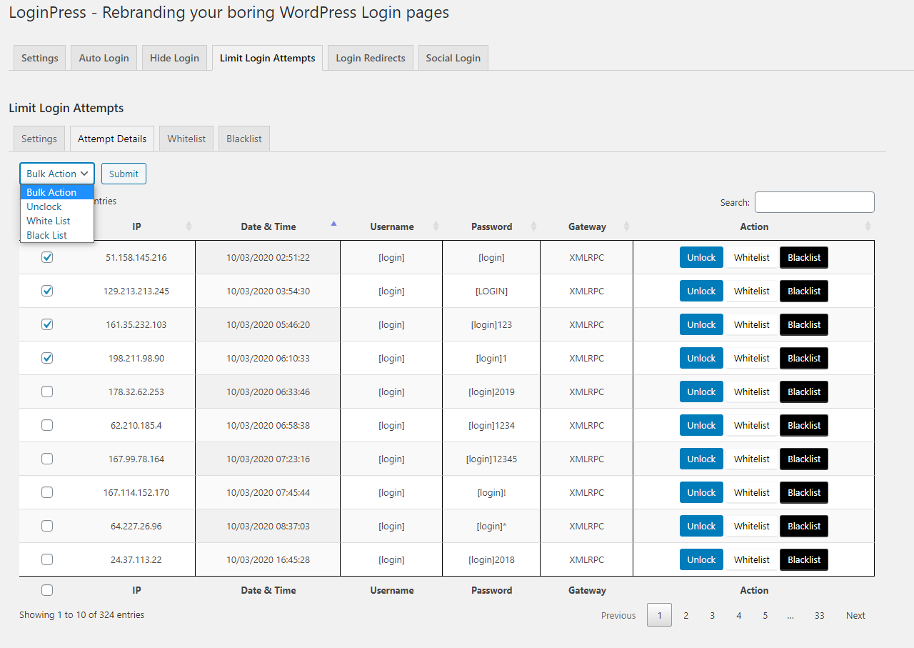Switch to the Blacklist sub-tab

[x=244, y=139]
